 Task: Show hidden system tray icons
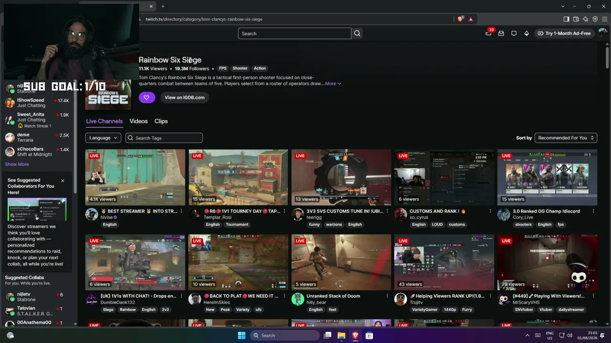[527, 335]
